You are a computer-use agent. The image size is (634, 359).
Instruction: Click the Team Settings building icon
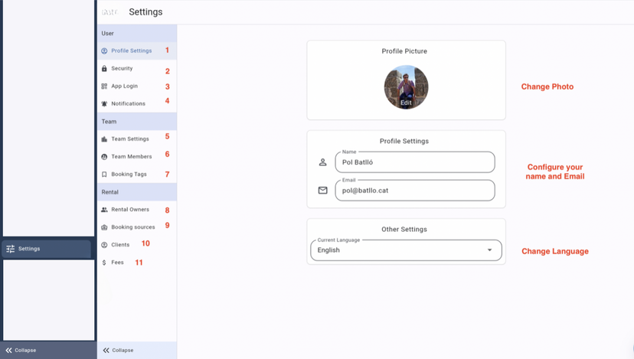pos(104,139)
